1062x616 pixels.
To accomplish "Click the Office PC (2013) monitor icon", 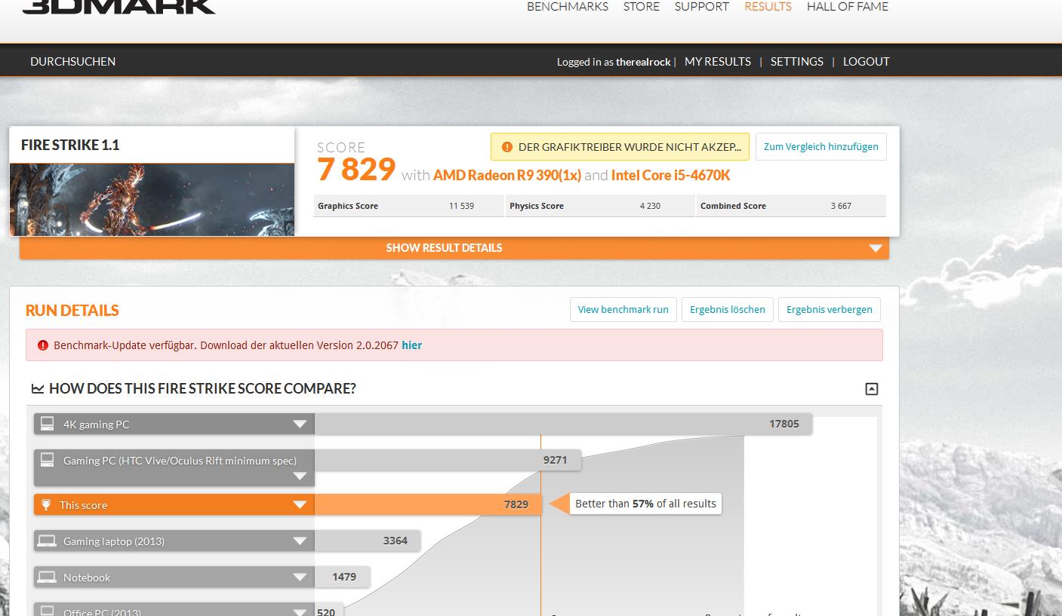I will 48,611.
